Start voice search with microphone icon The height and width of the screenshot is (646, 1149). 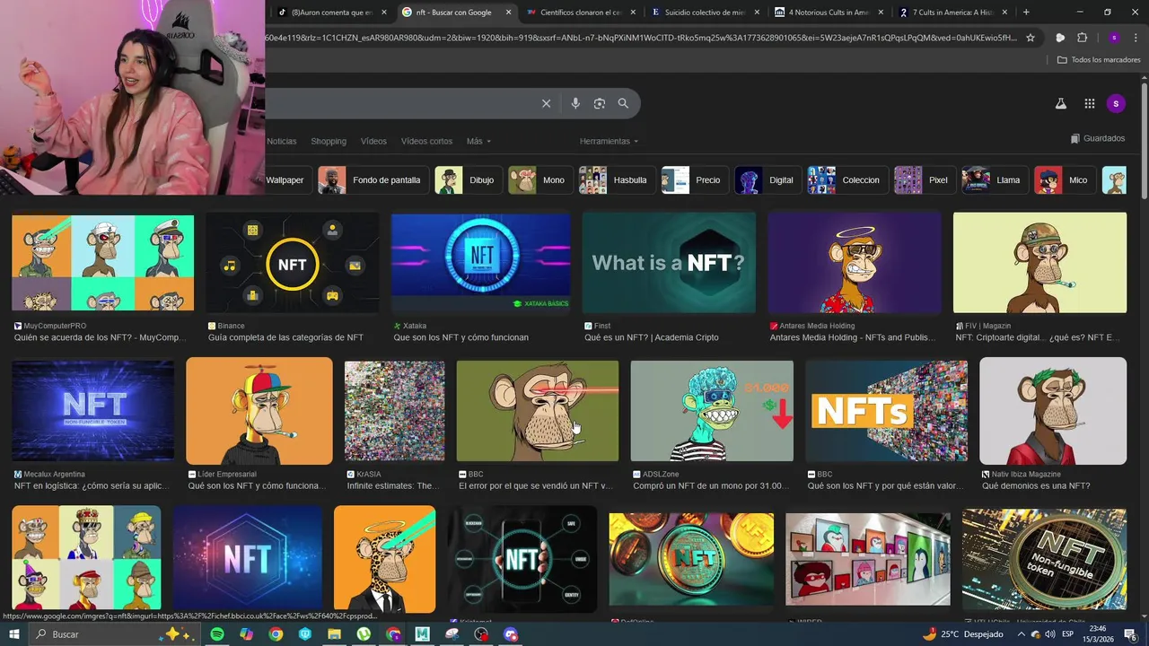(575, 103)
